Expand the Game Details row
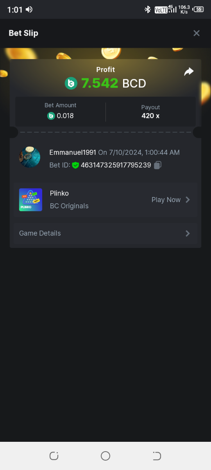The width and height of the screenshot is (211, 470). pos(105,233)
